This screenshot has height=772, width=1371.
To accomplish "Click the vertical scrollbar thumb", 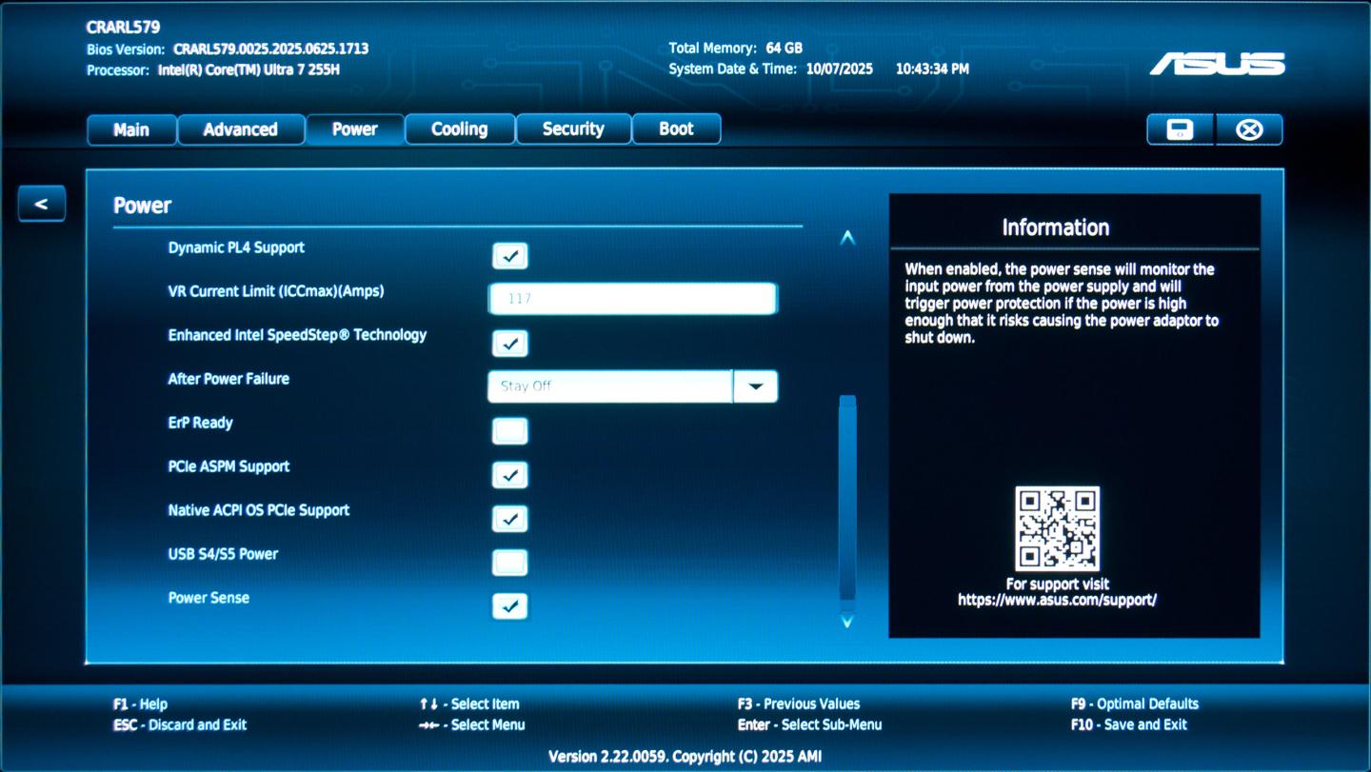I will [847, 498].
